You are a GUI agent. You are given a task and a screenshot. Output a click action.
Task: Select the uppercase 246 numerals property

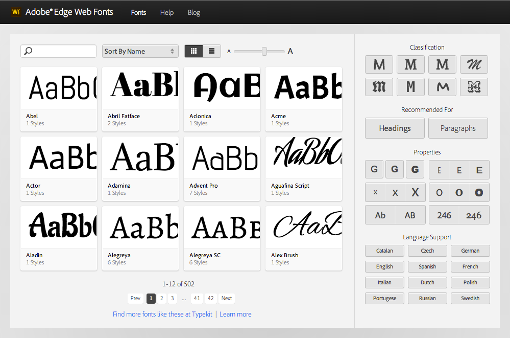[444, 215]
